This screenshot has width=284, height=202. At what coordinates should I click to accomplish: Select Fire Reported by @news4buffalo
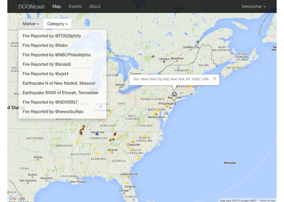(63, 112)
